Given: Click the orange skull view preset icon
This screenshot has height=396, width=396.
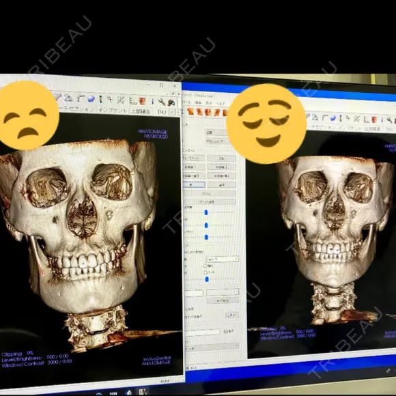Looking at the screenshot, I should click(143, 101).
